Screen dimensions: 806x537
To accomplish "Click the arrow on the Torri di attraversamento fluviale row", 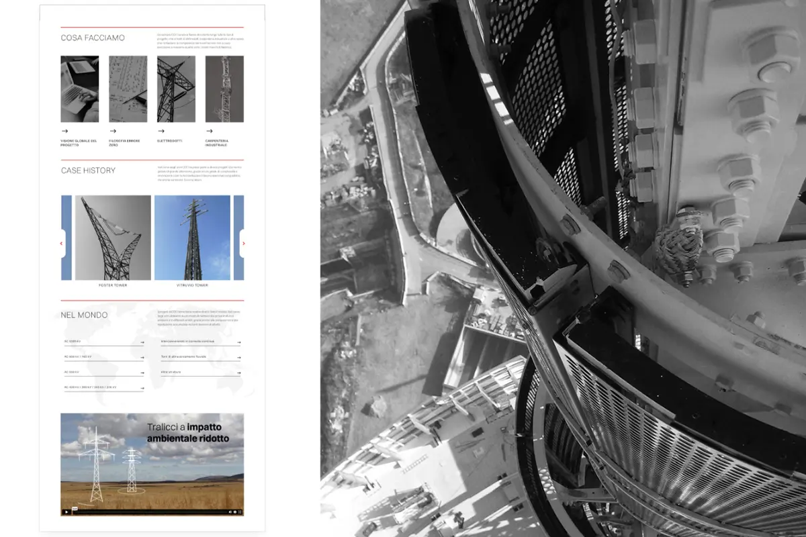I will point(238,357).
